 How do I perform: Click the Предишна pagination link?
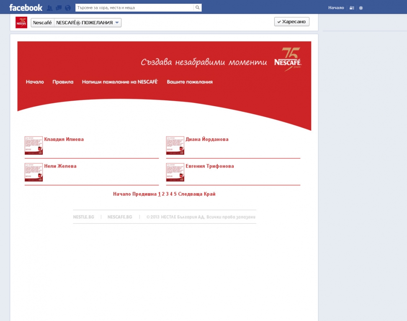click(x=144, y=194)
